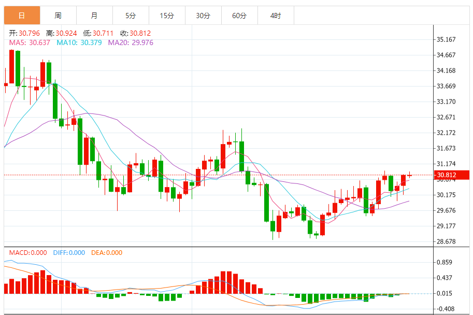The width and height of the screenshot is (473, 315).
Task: Click the 35.167 price axis label
Action: click(x=446, y=39)
